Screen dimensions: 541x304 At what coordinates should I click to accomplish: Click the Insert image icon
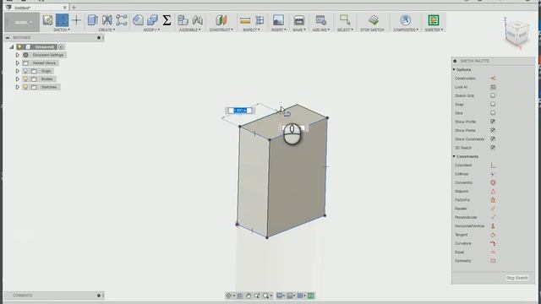278,20
